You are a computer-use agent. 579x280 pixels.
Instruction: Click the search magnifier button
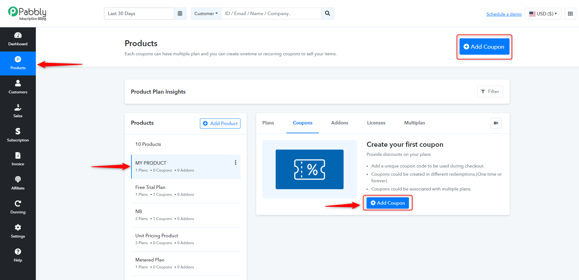328,14
